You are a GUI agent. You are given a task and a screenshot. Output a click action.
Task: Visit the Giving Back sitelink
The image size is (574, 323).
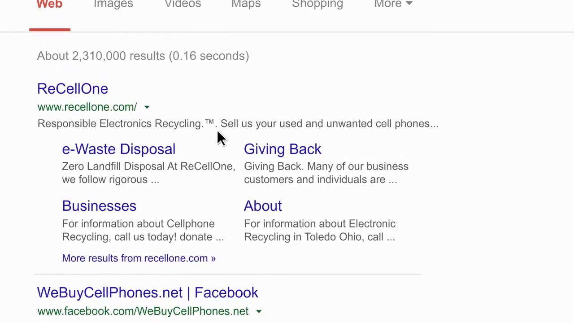point(283,149)
